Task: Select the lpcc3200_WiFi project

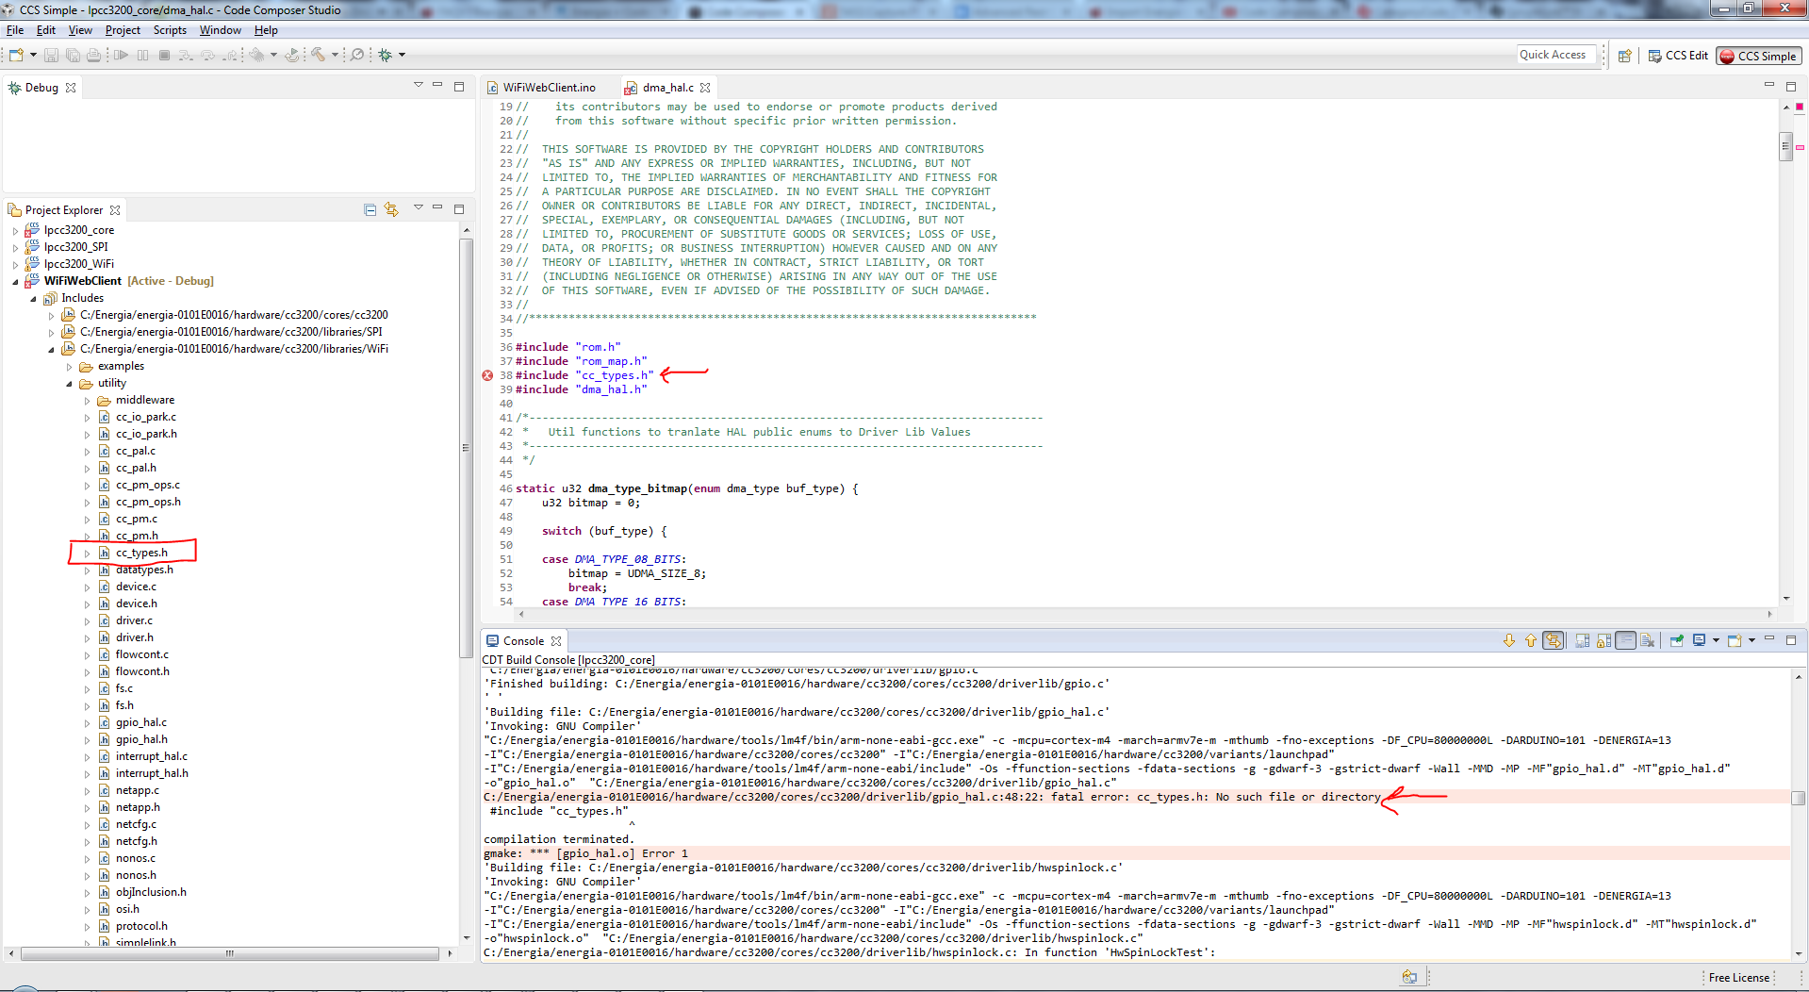Action: pyautogui.click(x=78, y=264)
